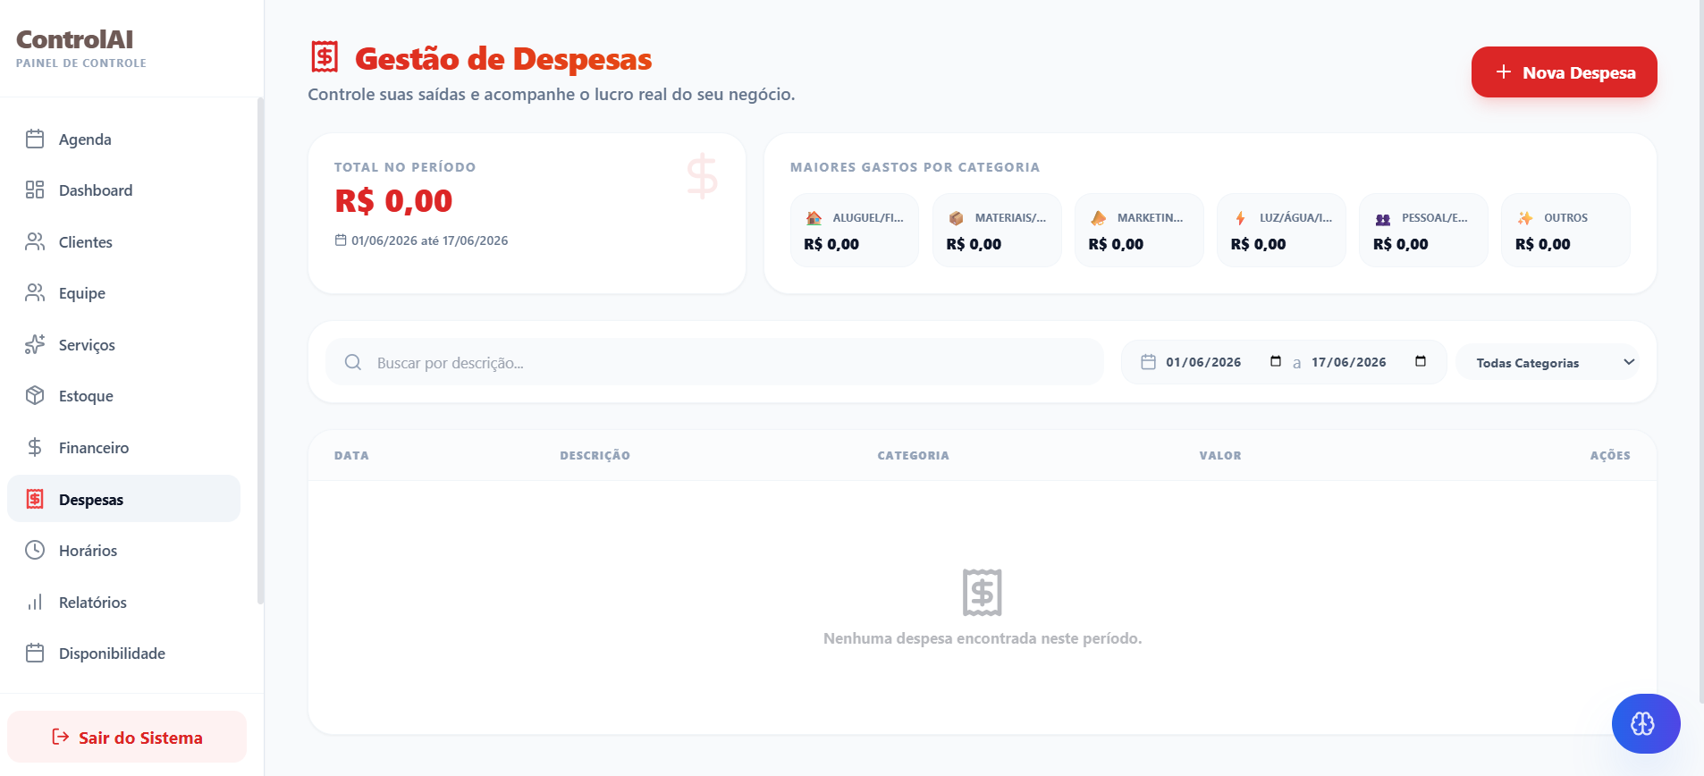This screenshot has height=776, width=1704.
Task: Click the Disponibilidade calendar icon
Action: [35, 653]
